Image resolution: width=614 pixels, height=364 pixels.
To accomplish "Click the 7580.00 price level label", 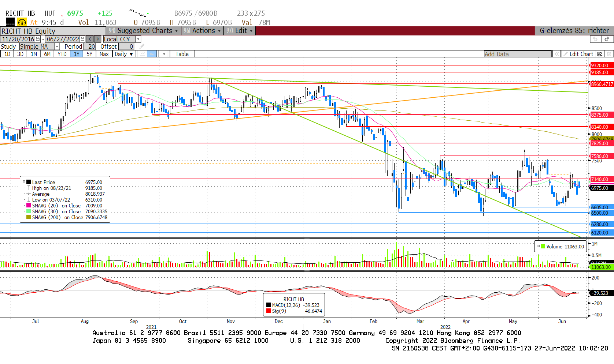I will tap(601, 156).
